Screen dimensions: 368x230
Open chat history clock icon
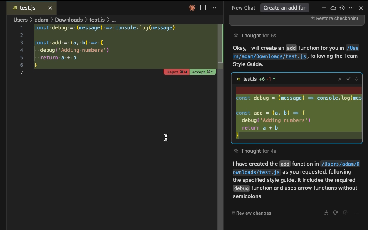pyautogui.click(x=342, y=8)
